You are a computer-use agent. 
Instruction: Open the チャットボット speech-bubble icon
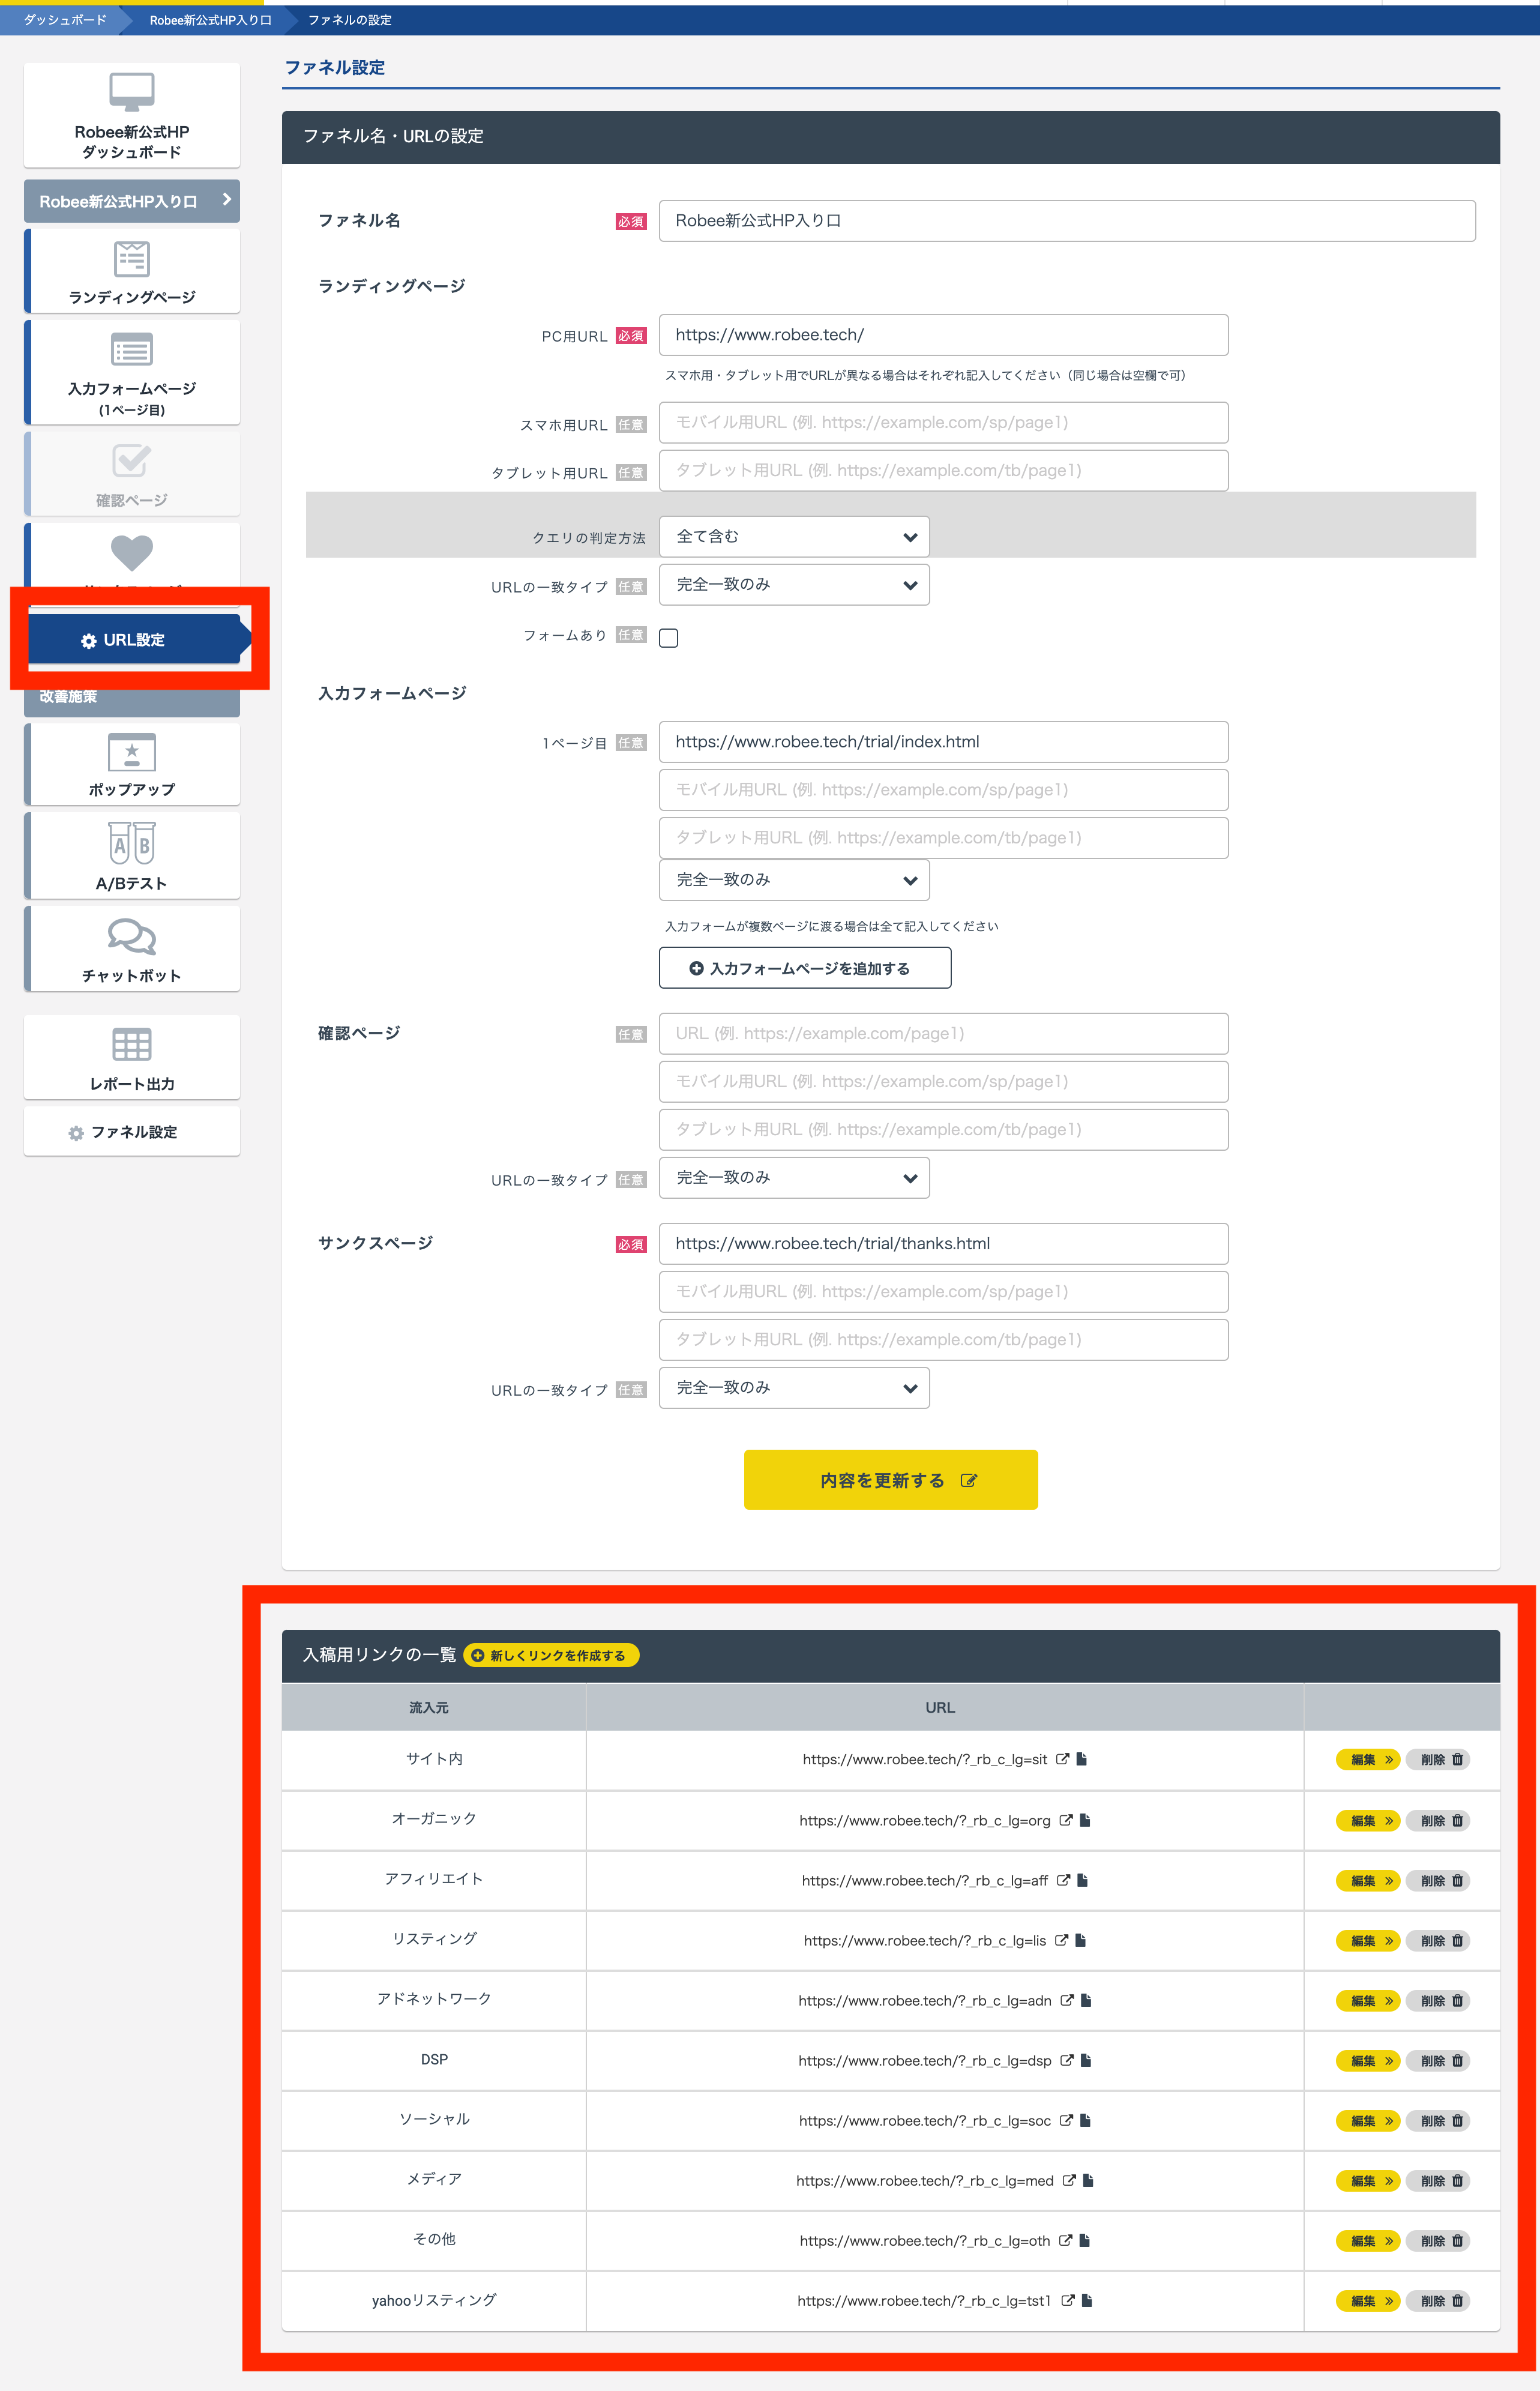131,937
